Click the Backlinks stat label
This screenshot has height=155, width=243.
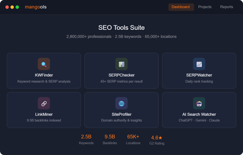click(x=110, y=143)
